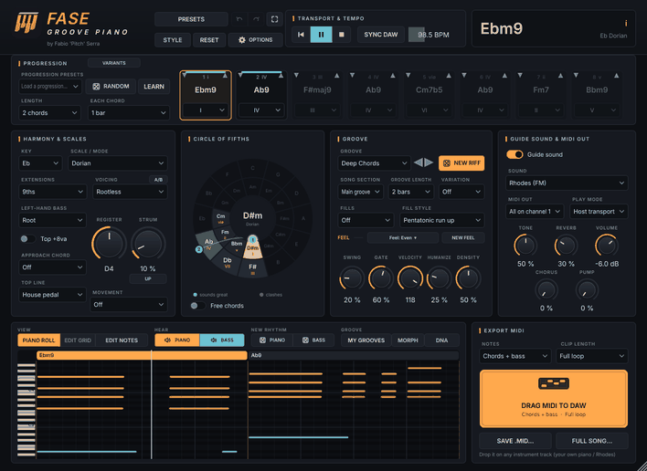Open the Length 2 chords dropdown

point(50,113)
